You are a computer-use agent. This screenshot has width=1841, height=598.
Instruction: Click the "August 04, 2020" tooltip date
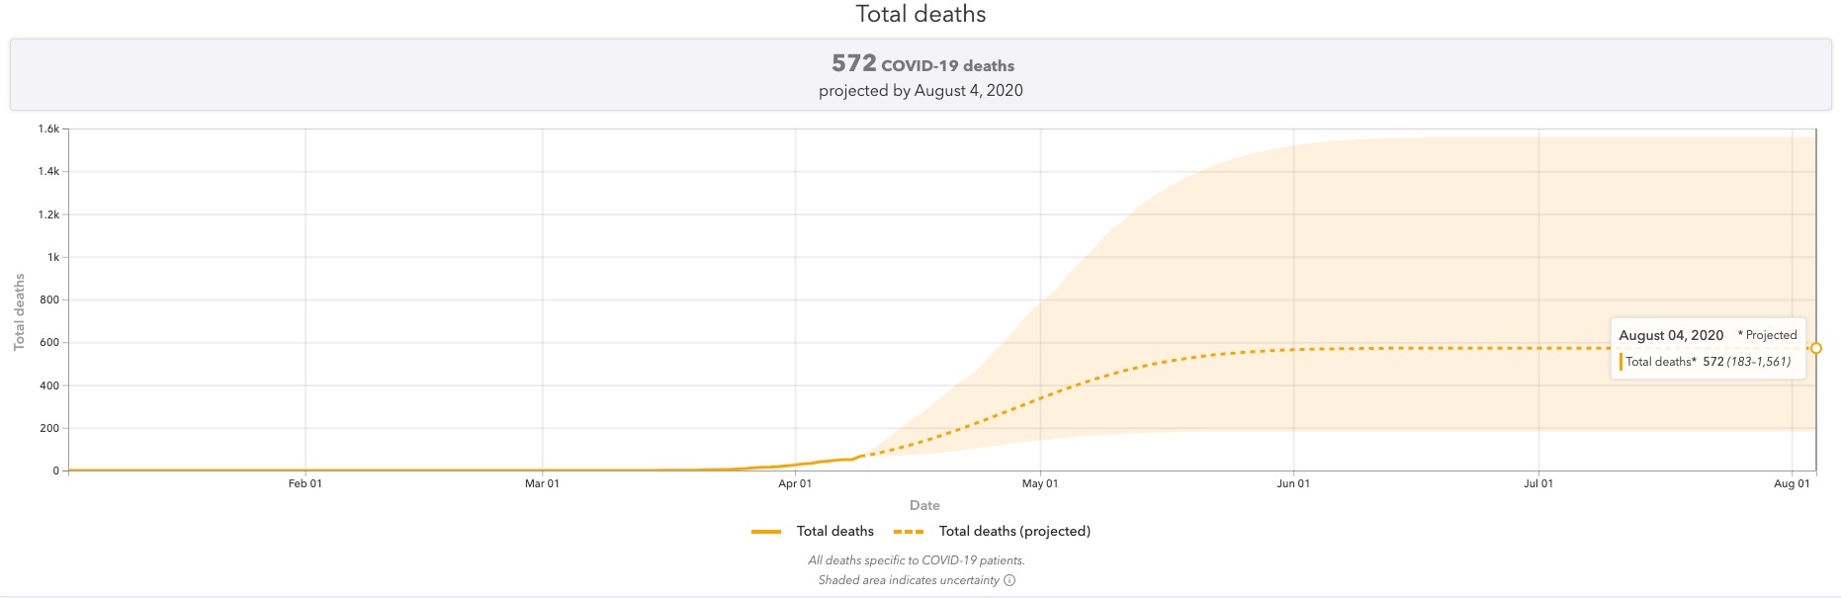(x=1671, y=335)
